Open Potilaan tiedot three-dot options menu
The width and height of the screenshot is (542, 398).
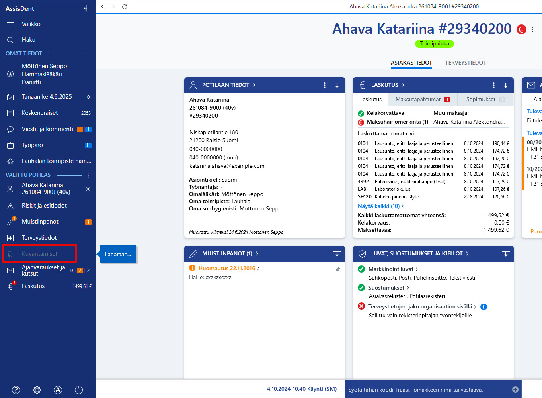pos(325,85)
